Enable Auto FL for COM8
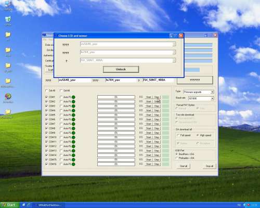 click(61, 128)
